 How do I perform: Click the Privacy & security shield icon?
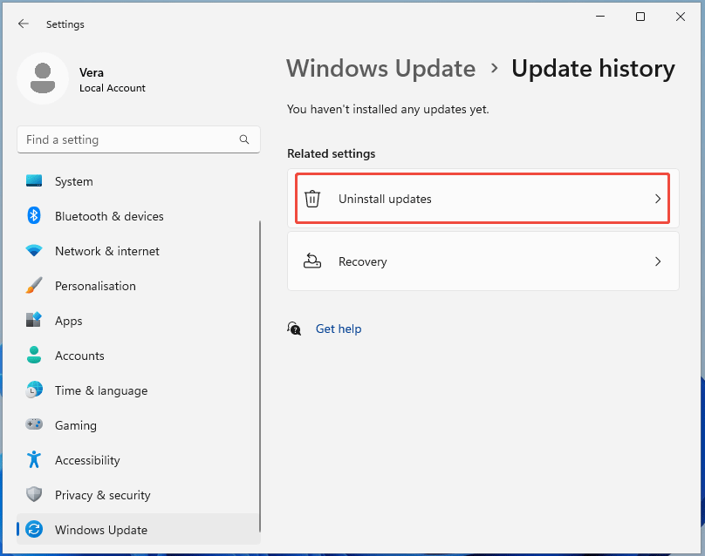coord(34,495)
